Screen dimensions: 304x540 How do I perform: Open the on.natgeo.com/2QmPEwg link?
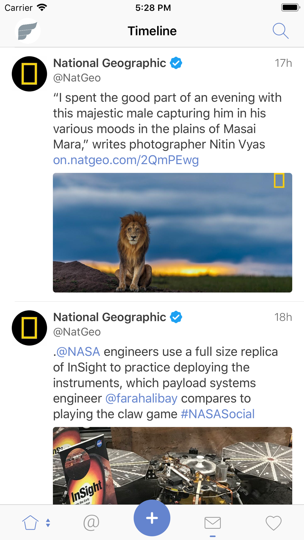pyautogui.click(x=126, y=160)
